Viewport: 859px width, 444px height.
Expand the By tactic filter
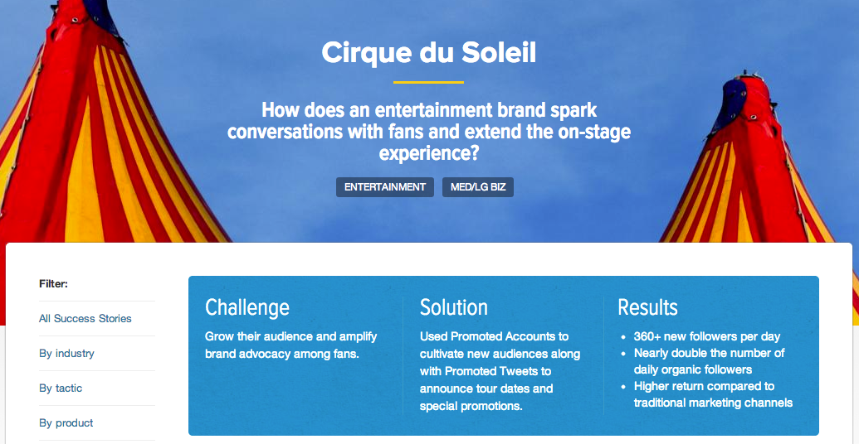(61, 388)
